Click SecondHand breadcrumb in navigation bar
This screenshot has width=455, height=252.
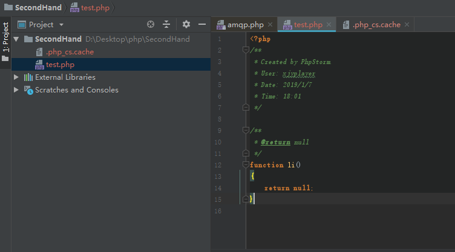point(38,7)
